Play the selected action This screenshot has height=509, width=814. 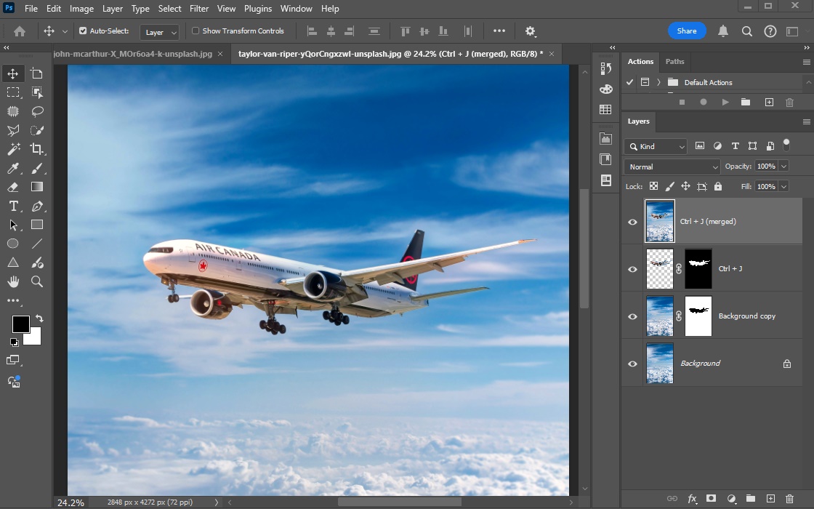(725, 103)
